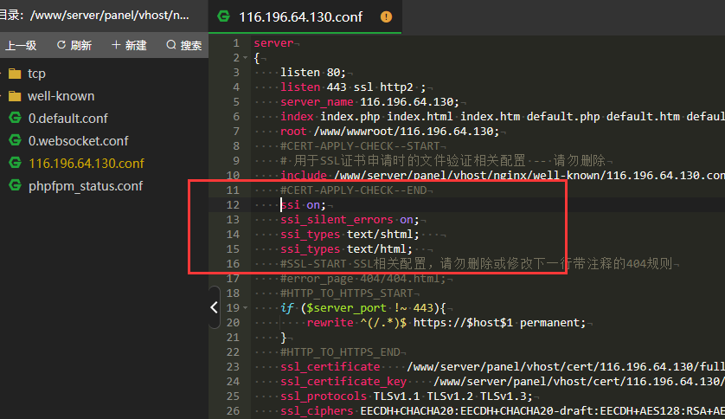The width and height of the screenshot is (725, 419).
Task: Select 0.websocket.conf in the file tree
Action: click(x=78, y=141)
